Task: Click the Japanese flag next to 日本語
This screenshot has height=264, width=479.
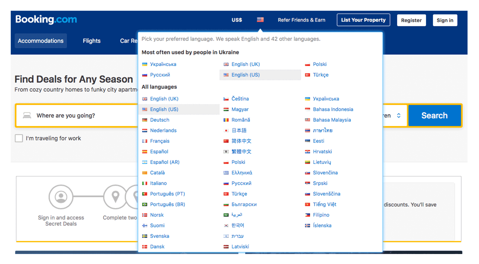Action: pos(226,131)
